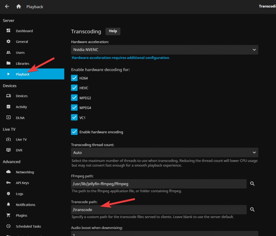The image size is (276, 236).
Task: Toggle the HEVC decoding checkbox
Action: (x=74, y=88)
